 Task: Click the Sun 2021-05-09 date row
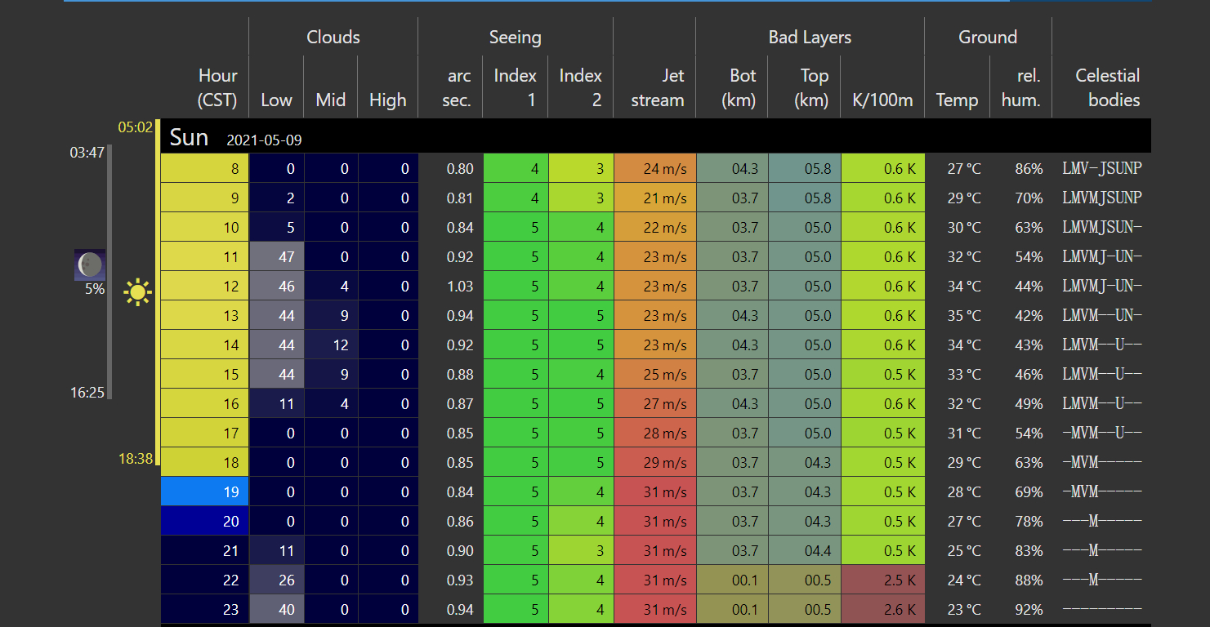pos(656,136)
